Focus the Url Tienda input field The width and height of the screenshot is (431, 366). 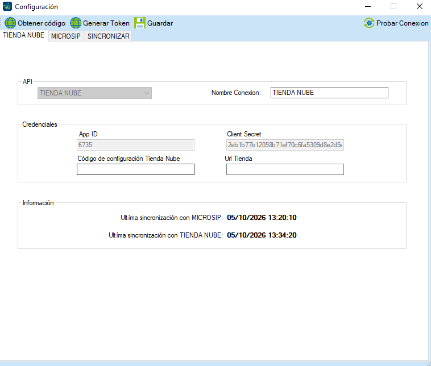tap(285, 169)
